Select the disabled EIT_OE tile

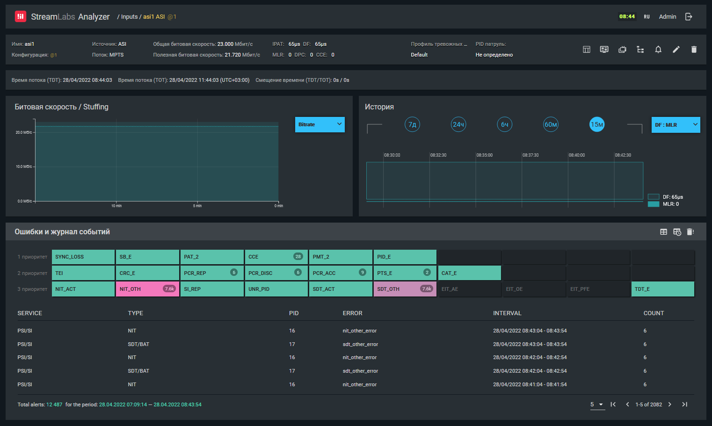534,289
